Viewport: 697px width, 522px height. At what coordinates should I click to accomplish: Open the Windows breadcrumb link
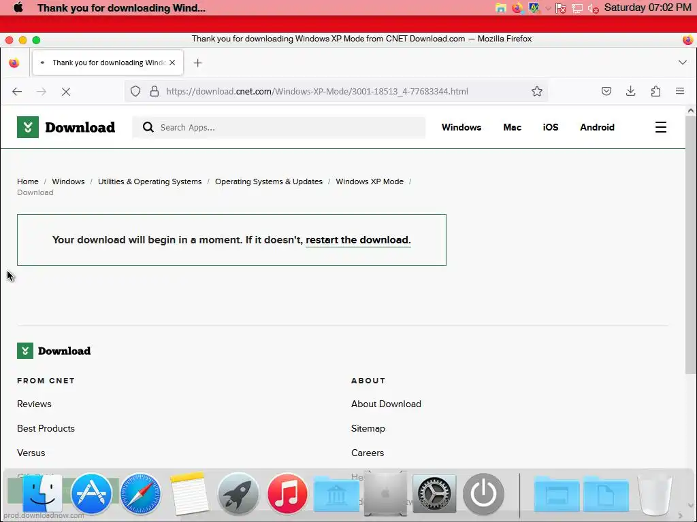68,181
